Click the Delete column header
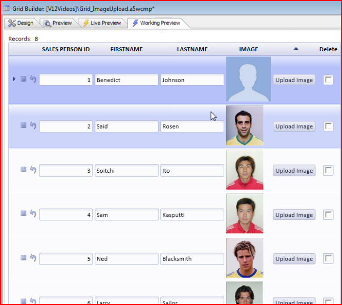342x305 pixels. click(x=328, y=49)
